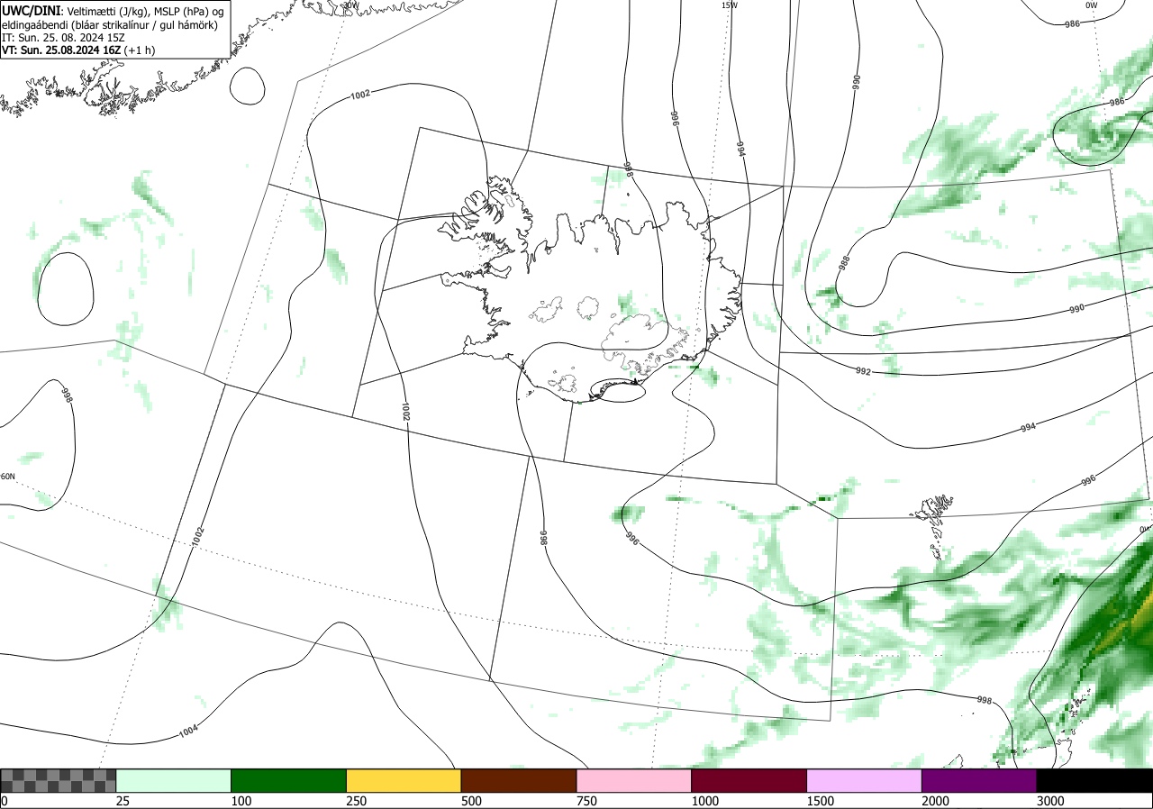This screenshot has height=809, width=1153.
Task: Click the gray checkered 0–25 legend swatch
Action: tap(58, 780)
